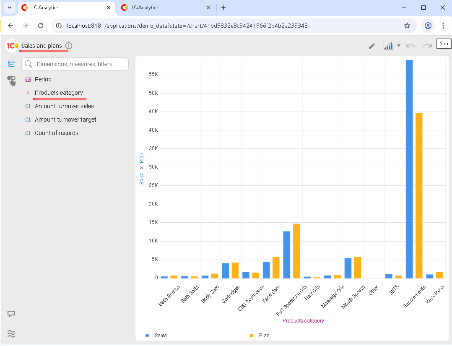Click the pencil edit icon
The image size is (452, 346).
tap(372, 46)
